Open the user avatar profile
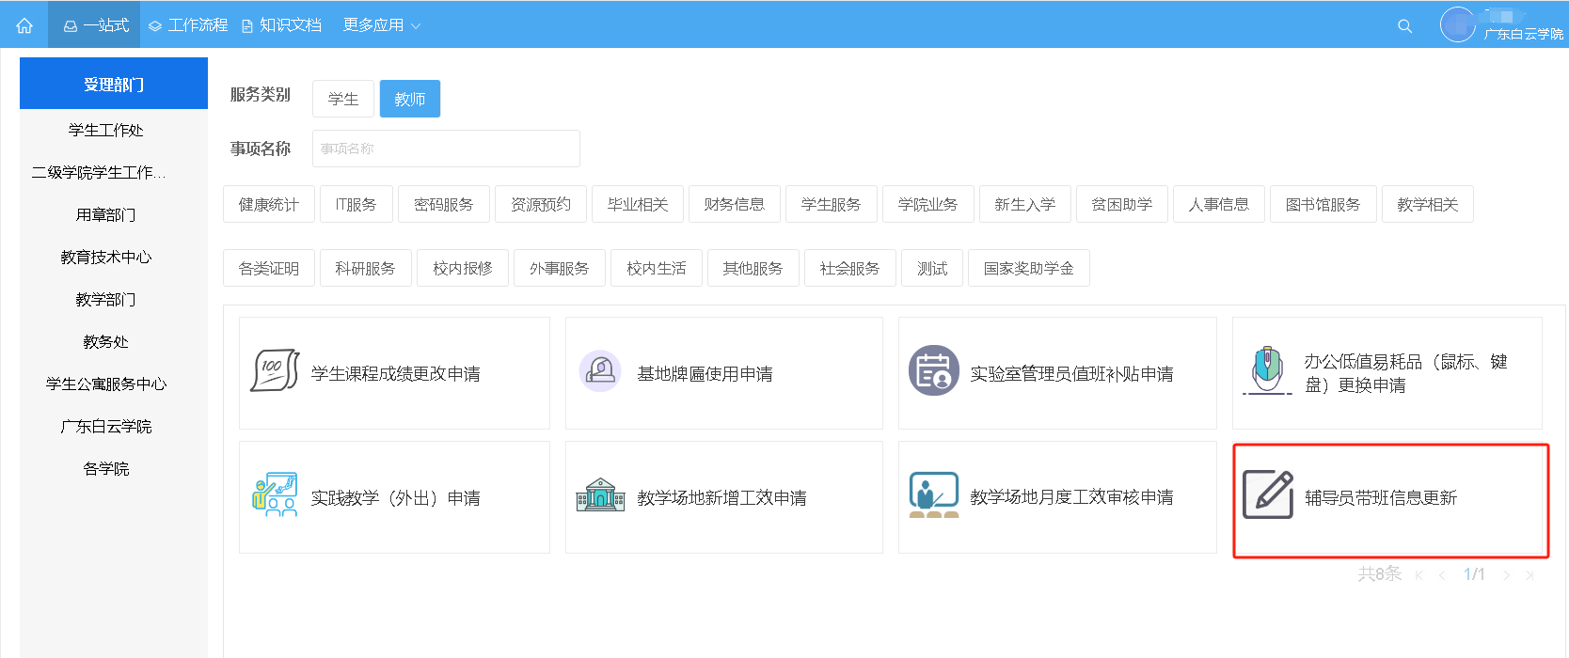 [x=1457, y=24]
